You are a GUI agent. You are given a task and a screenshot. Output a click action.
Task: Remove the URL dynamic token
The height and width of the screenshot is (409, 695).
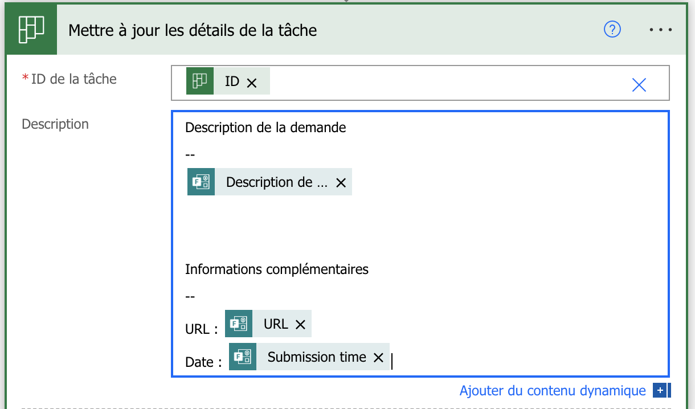point(300,325)
